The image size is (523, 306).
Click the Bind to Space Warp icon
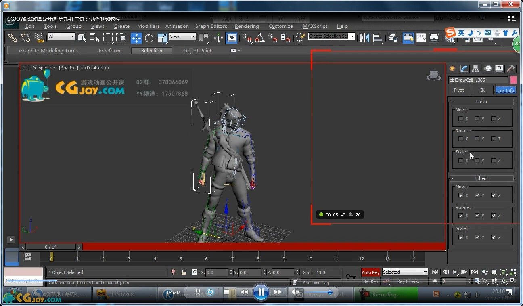tap(39, 38)
